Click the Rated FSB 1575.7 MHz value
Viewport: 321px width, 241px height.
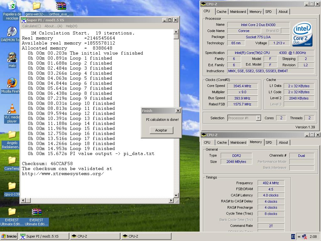(x=242, y=104)
